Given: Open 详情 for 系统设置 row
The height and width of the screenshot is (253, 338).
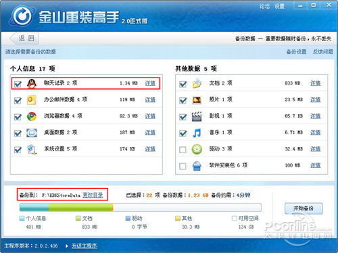Looking at the screenshot, I should [x=150, y=149].
